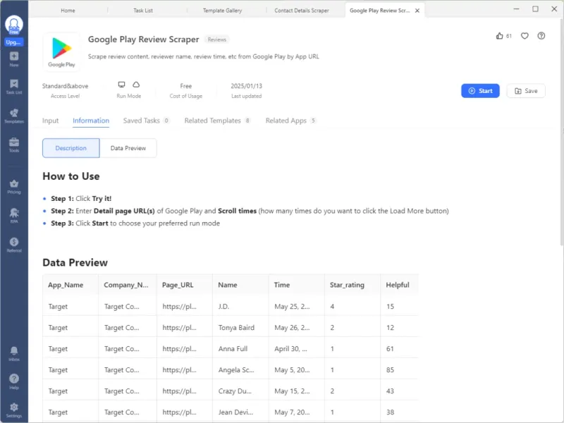
Task: Click the thumbs-up like icon
Action: (499, 36)
